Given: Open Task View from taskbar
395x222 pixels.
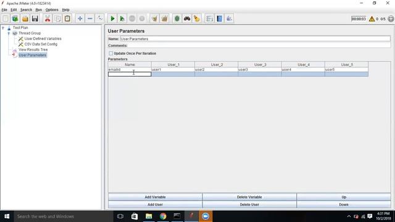Looking at the screenshot, I should (120, 216).
